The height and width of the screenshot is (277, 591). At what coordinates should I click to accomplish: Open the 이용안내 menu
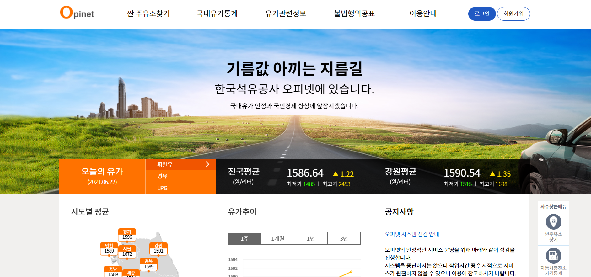(x=423, y=13)
